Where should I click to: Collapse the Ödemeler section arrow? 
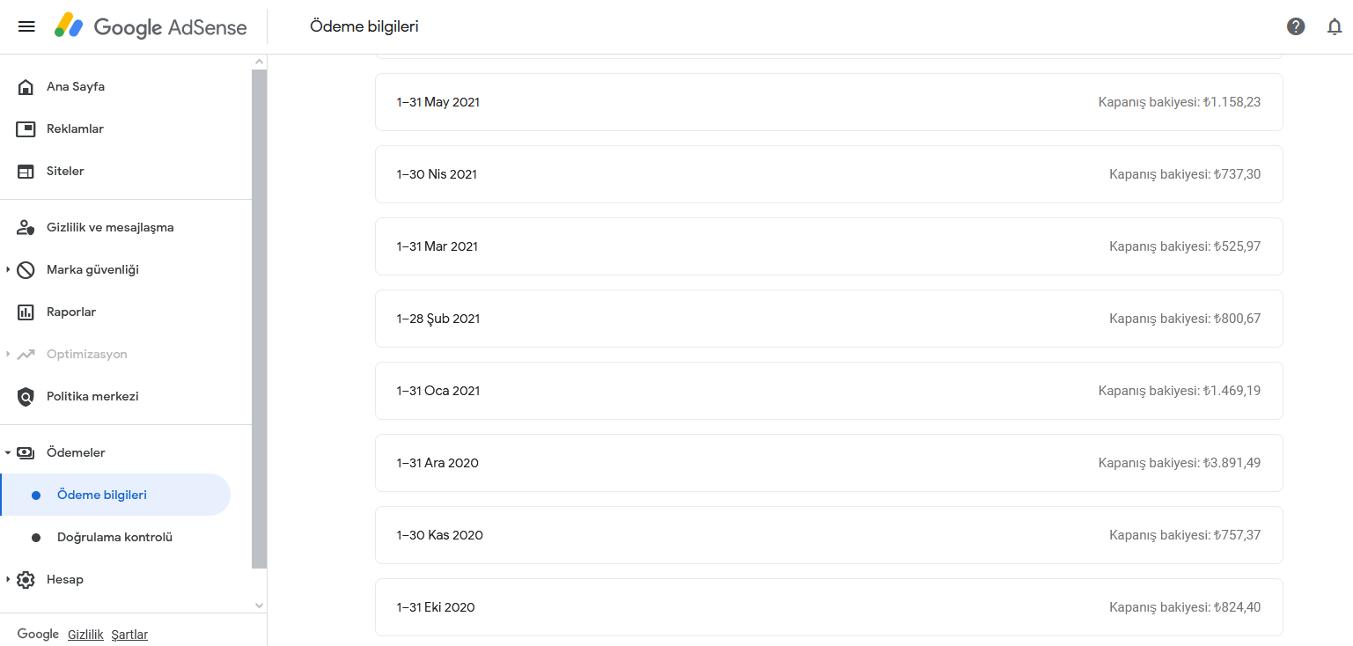tap(8, 452)
